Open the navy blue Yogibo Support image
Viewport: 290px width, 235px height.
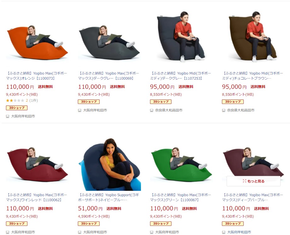[109, 160]
